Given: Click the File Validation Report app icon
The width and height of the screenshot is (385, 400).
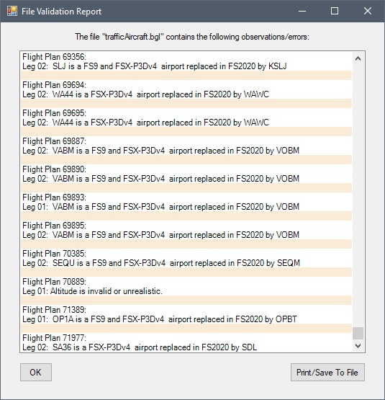Looking at the screenshot, I should 12,12.
